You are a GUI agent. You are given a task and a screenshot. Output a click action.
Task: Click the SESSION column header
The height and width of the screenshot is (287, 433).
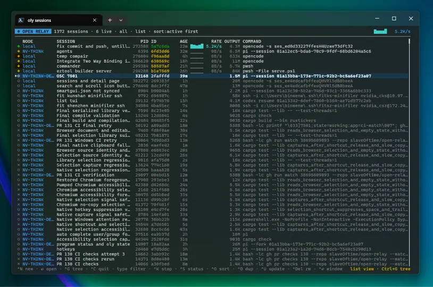tap(66, 41)
